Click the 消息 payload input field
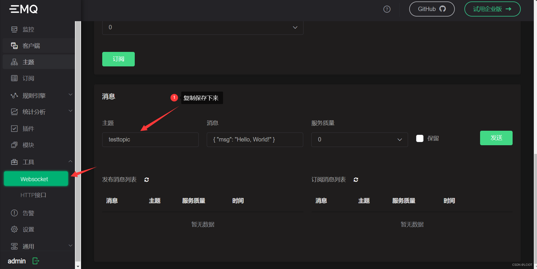The image size is (537, 269). (255, 140)
